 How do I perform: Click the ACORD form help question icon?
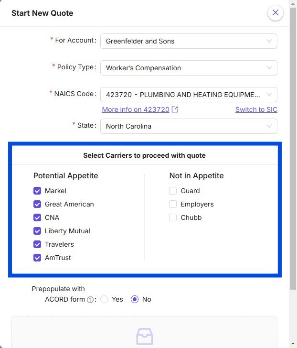(x=90, y=300)
